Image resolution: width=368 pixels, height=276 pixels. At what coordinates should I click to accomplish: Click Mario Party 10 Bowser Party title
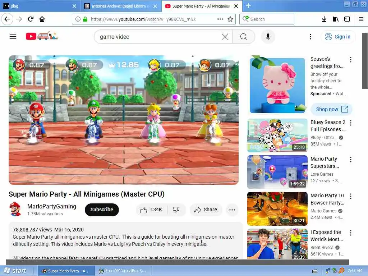[x=327, y=199]
